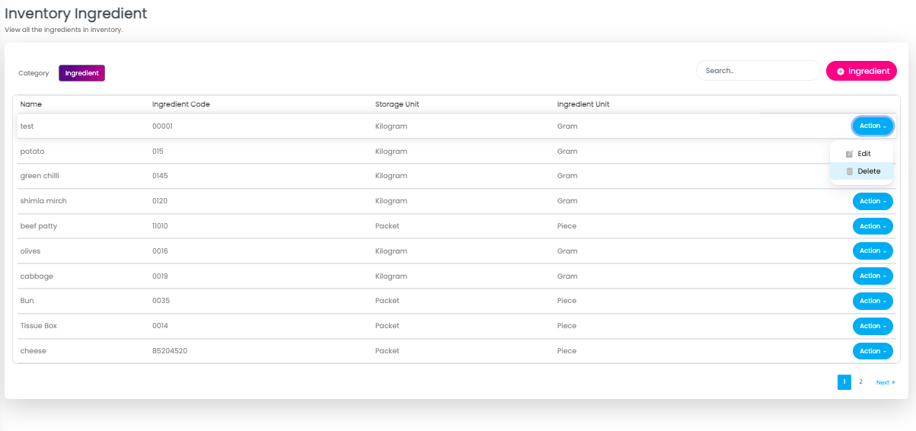
Task: Click the trash icon beside Delete
Action: pos(849,171)
